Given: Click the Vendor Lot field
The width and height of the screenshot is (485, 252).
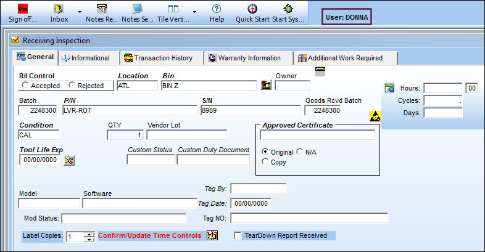Looking at the screenshot, I should (186, 135).
